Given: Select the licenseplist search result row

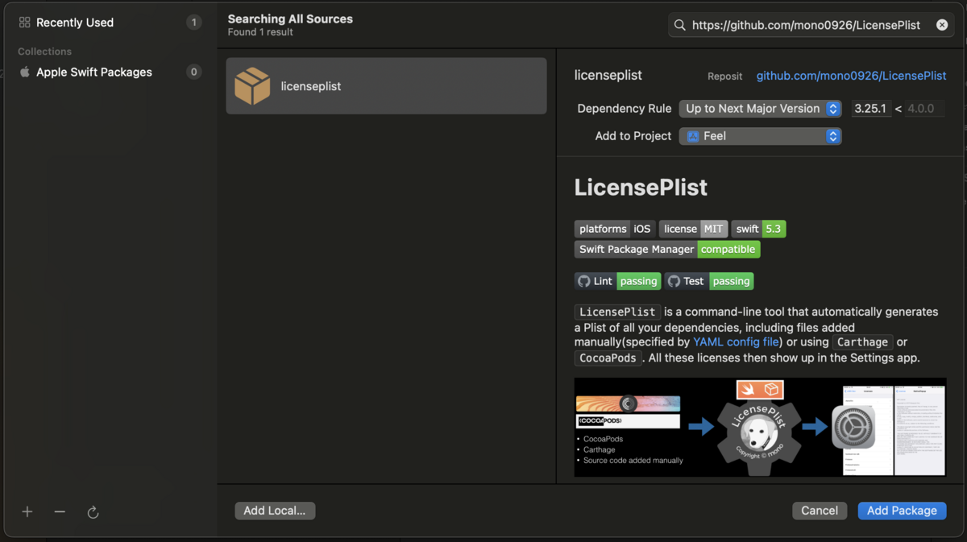Looking at the screenshot, I should (386, 86).
